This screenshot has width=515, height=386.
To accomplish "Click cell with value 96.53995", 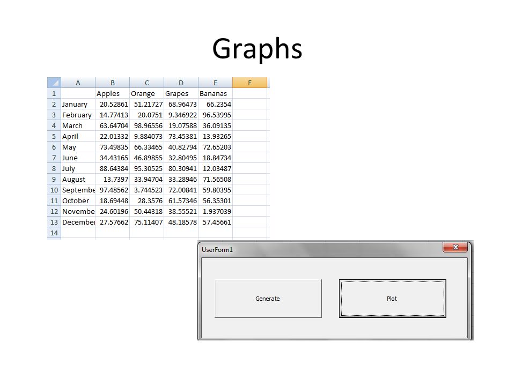I will pyautogui.click(x=216, y=115).
